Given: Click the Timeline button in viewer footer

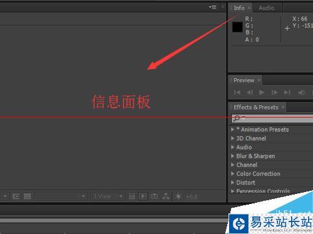Looking at the screenshot, I should click(154, 196).
